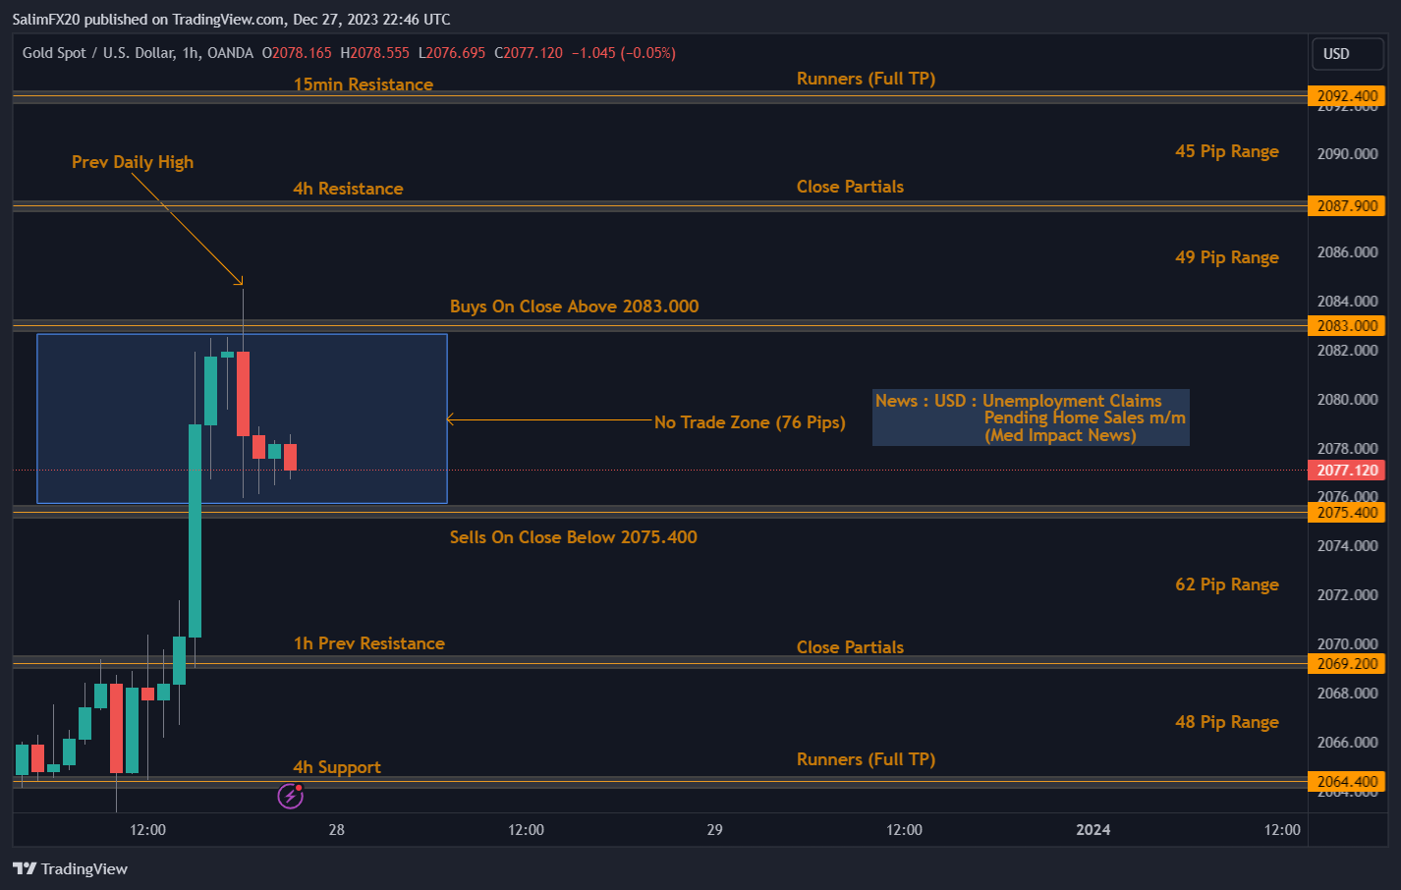Click the Buys On Close Above 2083.000 text

click(574, 306)
